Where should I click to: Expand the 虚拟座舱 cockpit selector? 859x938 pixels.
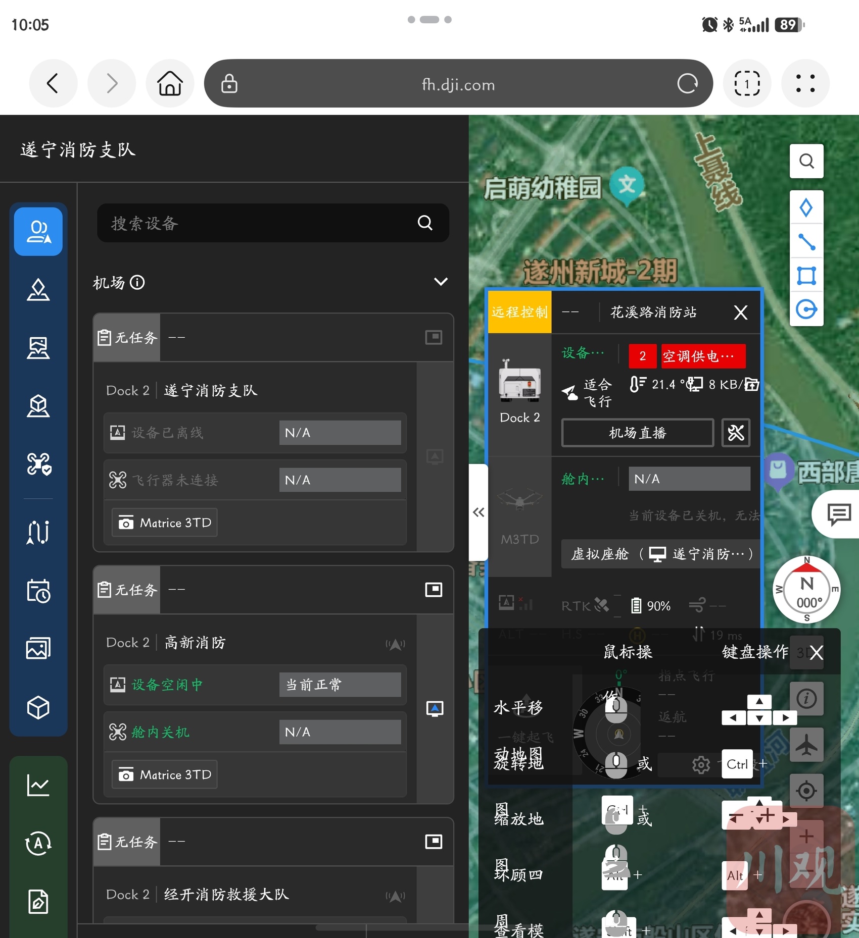point(661,554)
